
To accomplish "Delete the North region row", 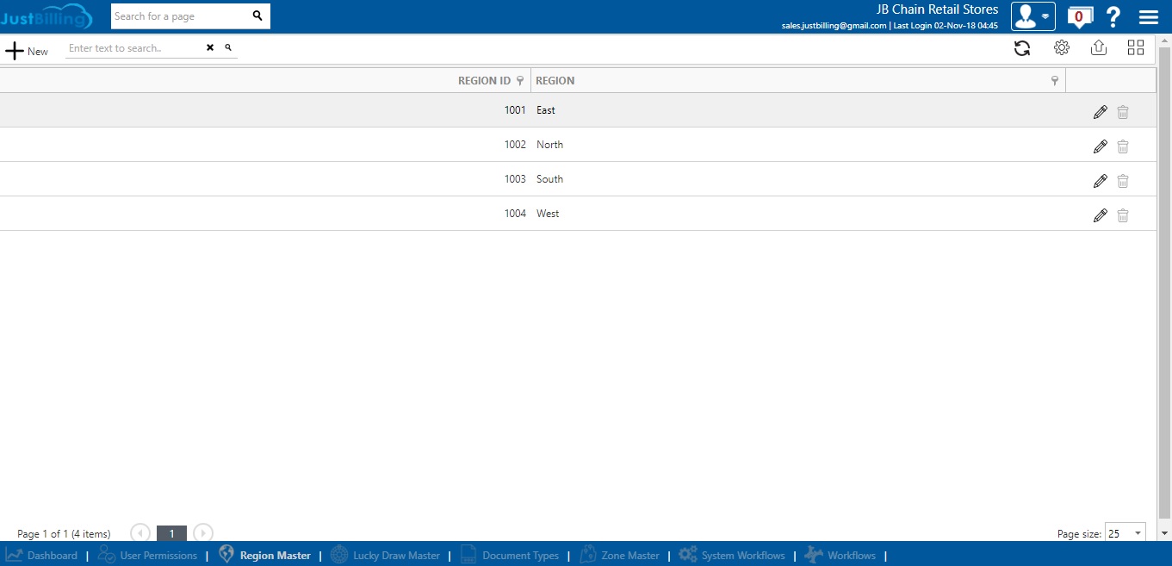I will click(x=1123, y=146).
